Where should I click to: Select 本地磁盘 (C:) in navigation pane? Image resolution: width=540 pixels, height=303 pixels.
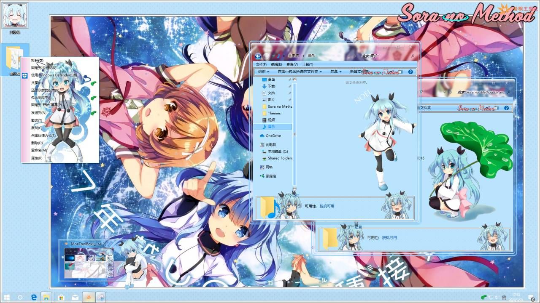click(275, 151)
